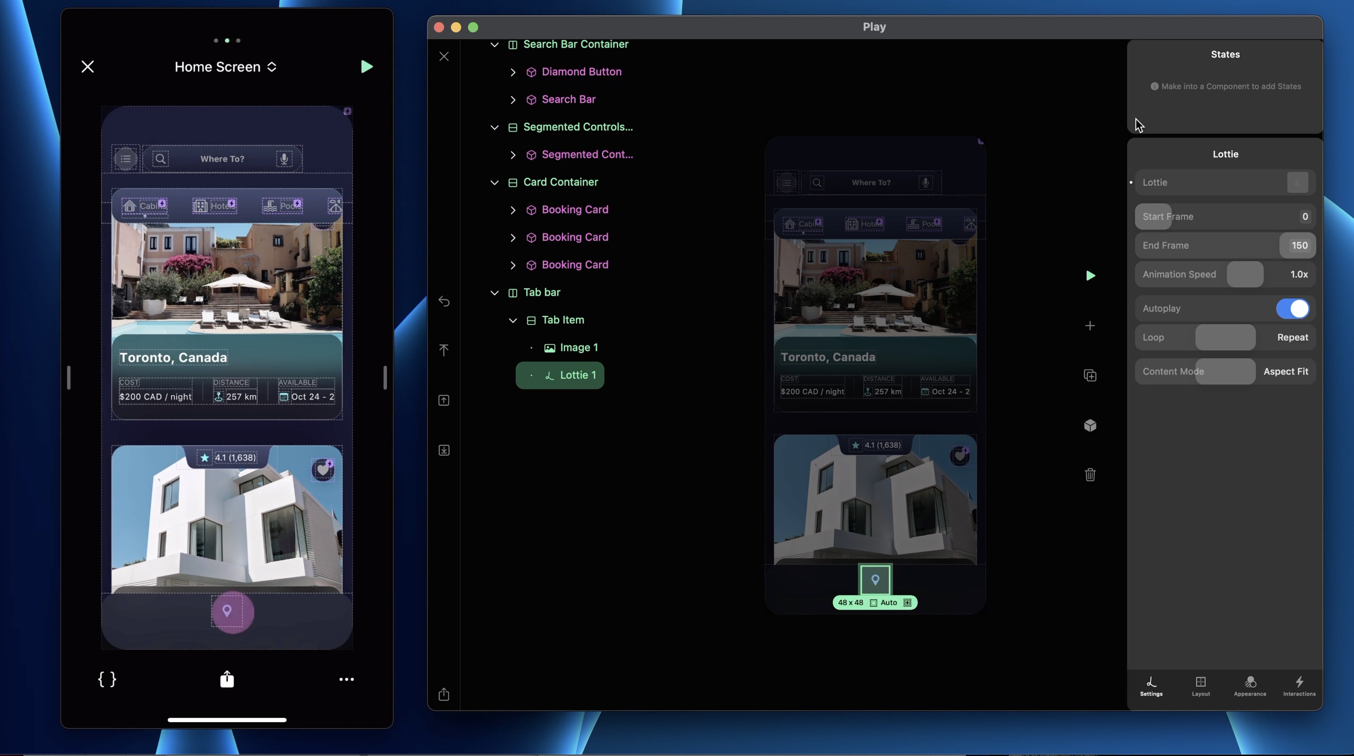Click the share icon in phone preview

(227, 679)
